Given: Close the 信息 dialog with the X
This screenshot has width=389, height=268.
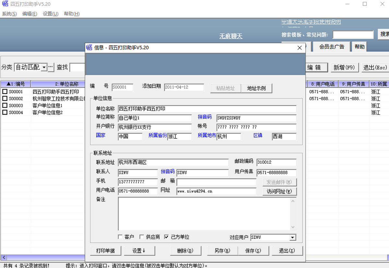Looking at the screenshot, I should coord(300,48).
